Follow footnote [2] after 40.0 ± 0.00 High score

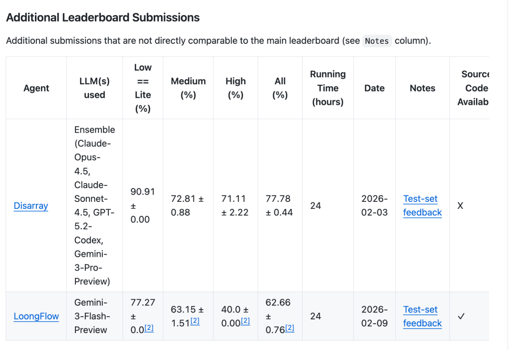[245, 321]
